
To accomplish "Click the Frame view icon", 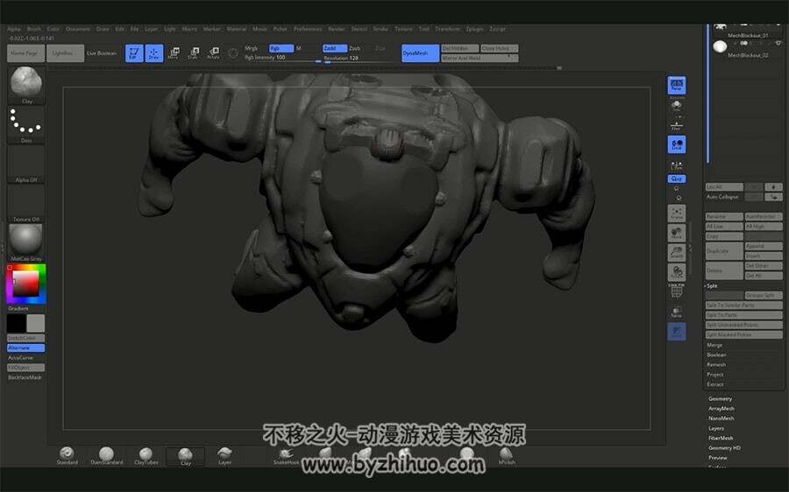I will point(677,214).
